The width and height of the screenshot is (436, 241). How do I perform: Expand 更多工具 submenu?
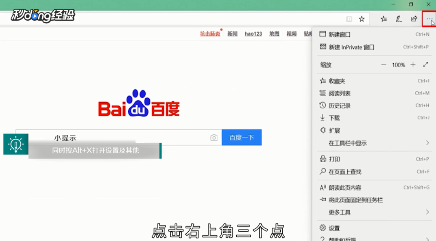374,213
